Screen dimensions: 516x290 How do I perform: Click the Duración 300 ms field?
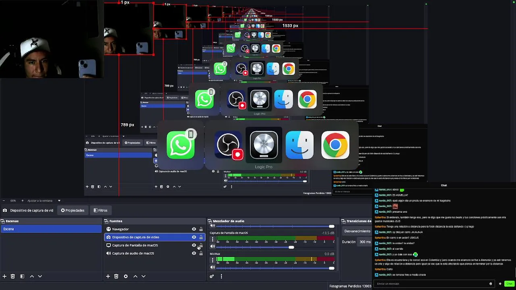(365, 242)
